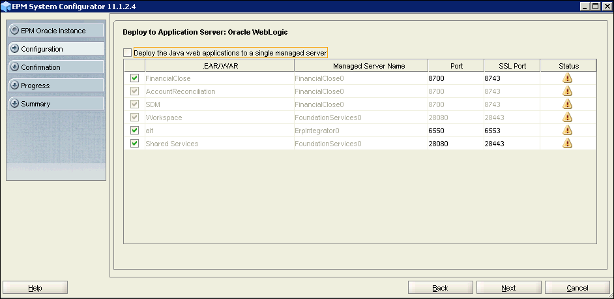This screenshot has height=299, width=614.
Task: Select the Configuration step
Action: [56, 49]
